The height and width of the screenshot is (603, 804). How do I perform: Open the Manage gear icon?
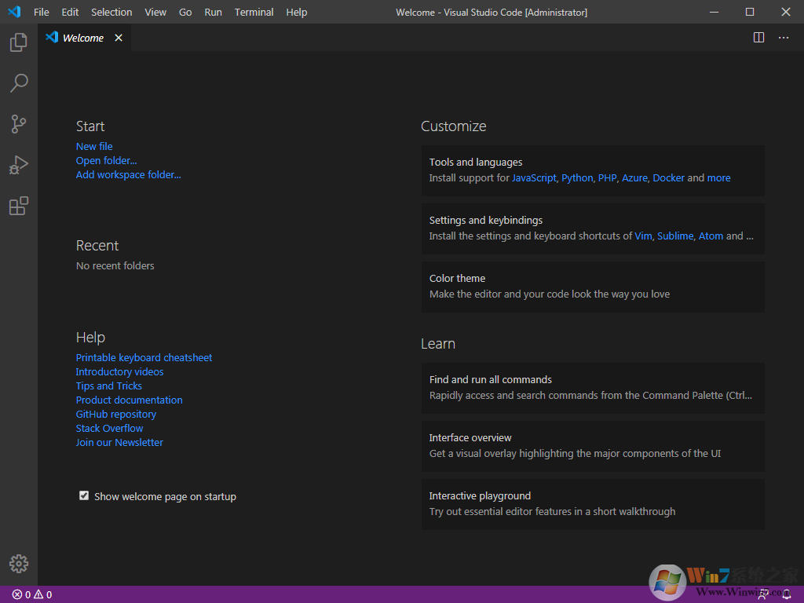click(18, 564)
